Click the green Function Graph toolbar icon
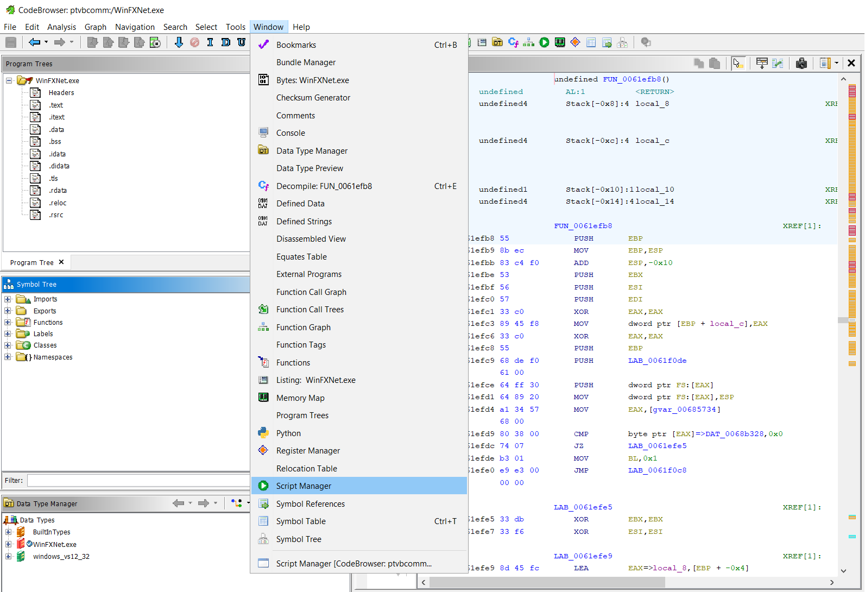Image resolution: width=865 pixels, height=592 pixels. (x=528, y=42)
